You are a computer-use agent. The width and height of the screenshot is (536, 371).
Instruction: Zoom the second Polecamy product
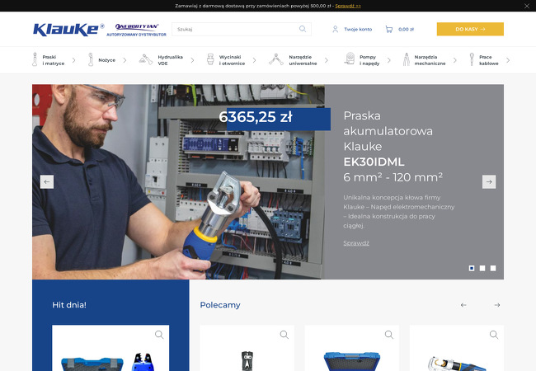(x=389, y=335)
